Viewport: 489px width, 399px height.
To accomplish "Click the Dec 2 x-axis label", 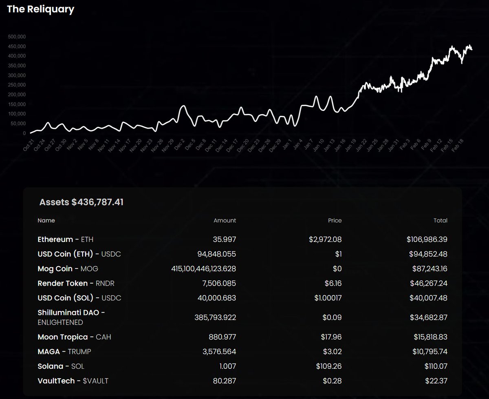I will (180, 145).
